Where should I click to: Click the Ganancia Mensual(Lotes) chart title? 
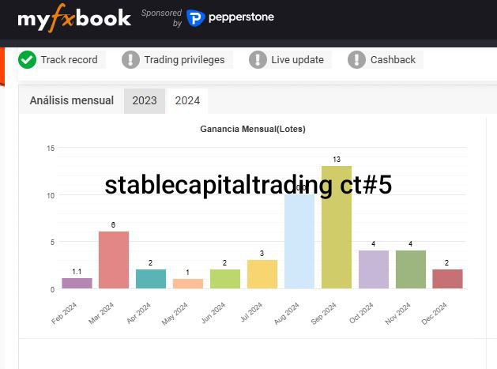pyautogui.click(x=253, y=129)
